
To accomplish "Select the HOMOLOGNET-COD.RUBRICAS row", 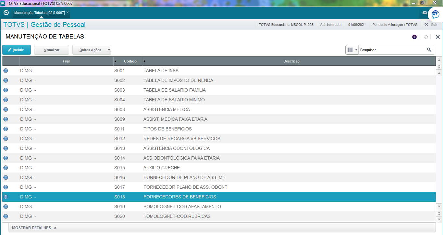I will click(219, 216).
